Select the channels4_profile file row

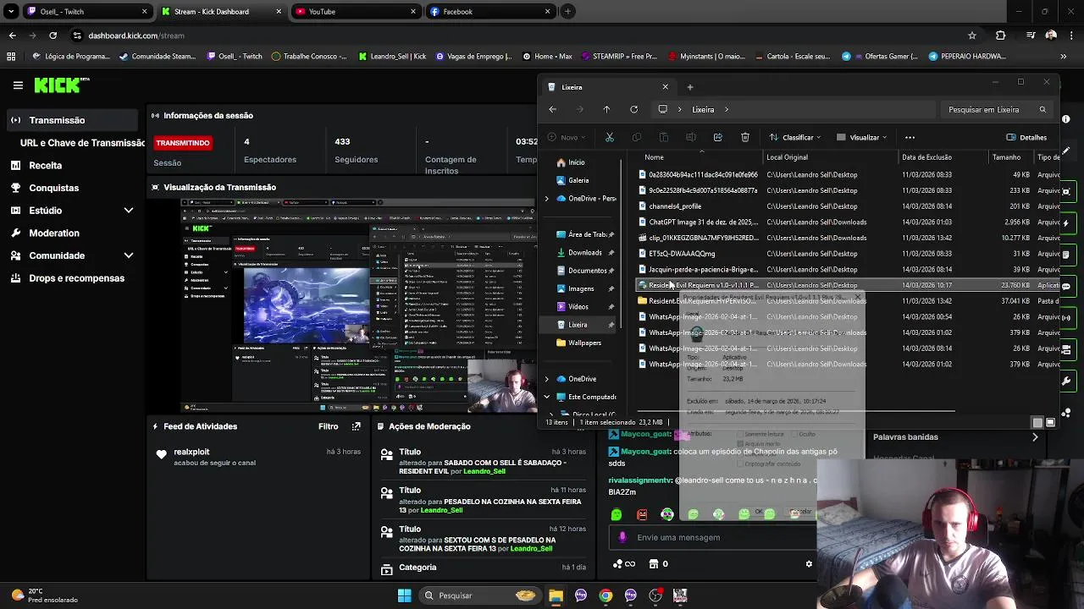(x=847, y=206)
